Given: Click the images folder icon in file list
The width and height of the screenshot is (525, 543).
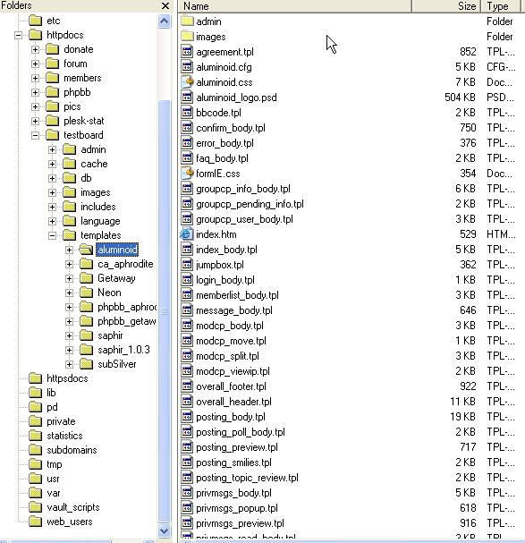Looking at the screenshot, I should [x=187, y=37].
